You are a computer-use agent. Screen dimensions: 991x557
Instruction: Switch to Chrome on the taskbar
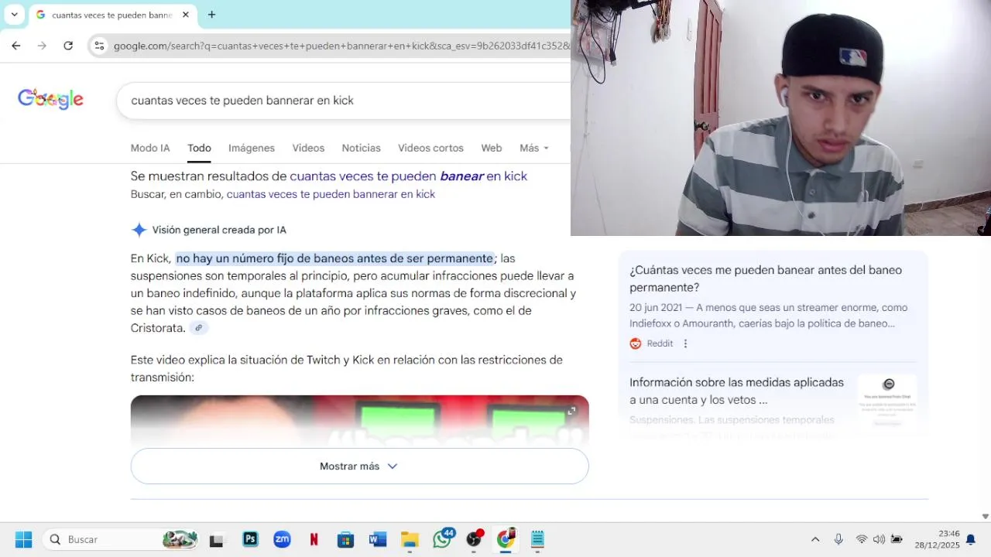pyautogui.click(x=506, y=538)
